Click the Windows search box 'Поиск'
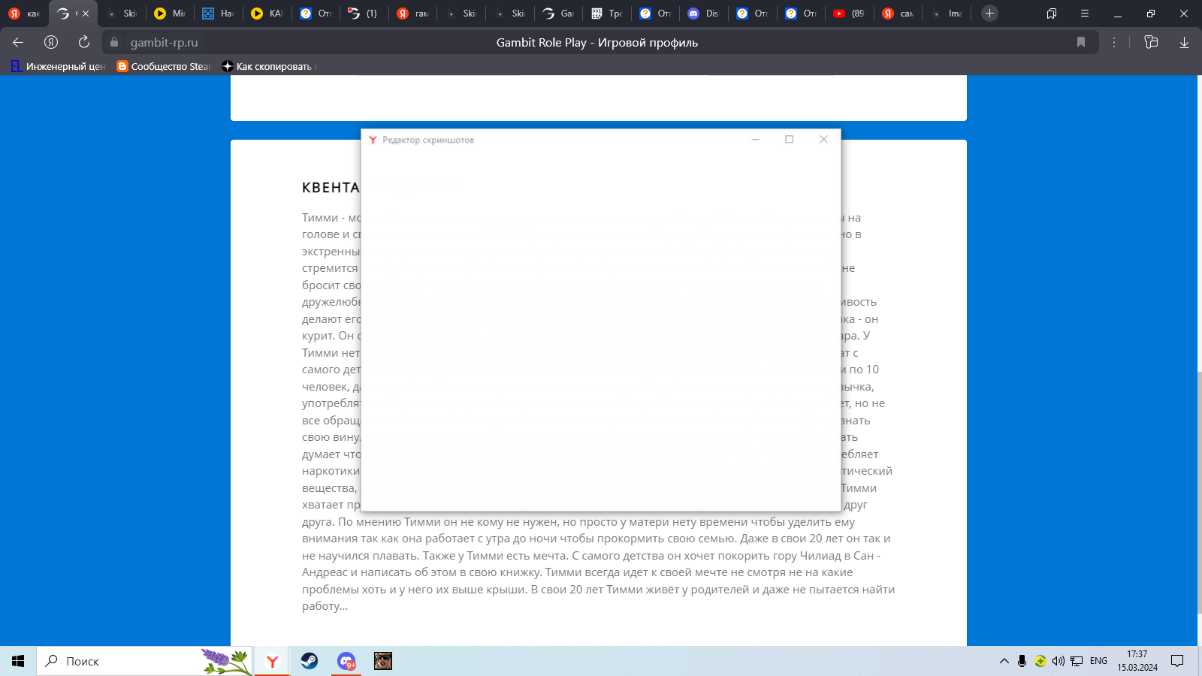This screenshot has height=676, width=1202. (x=120, y=661)
